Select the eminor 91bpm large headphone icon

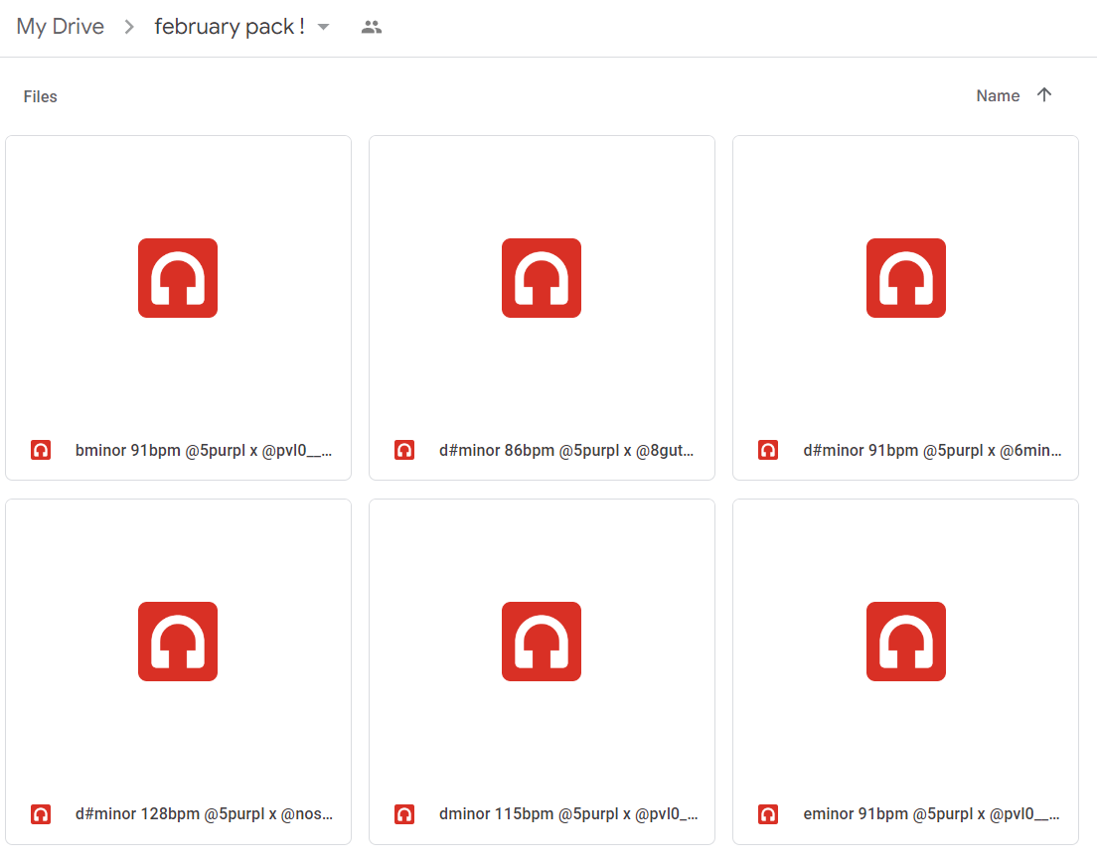point(906,642)
